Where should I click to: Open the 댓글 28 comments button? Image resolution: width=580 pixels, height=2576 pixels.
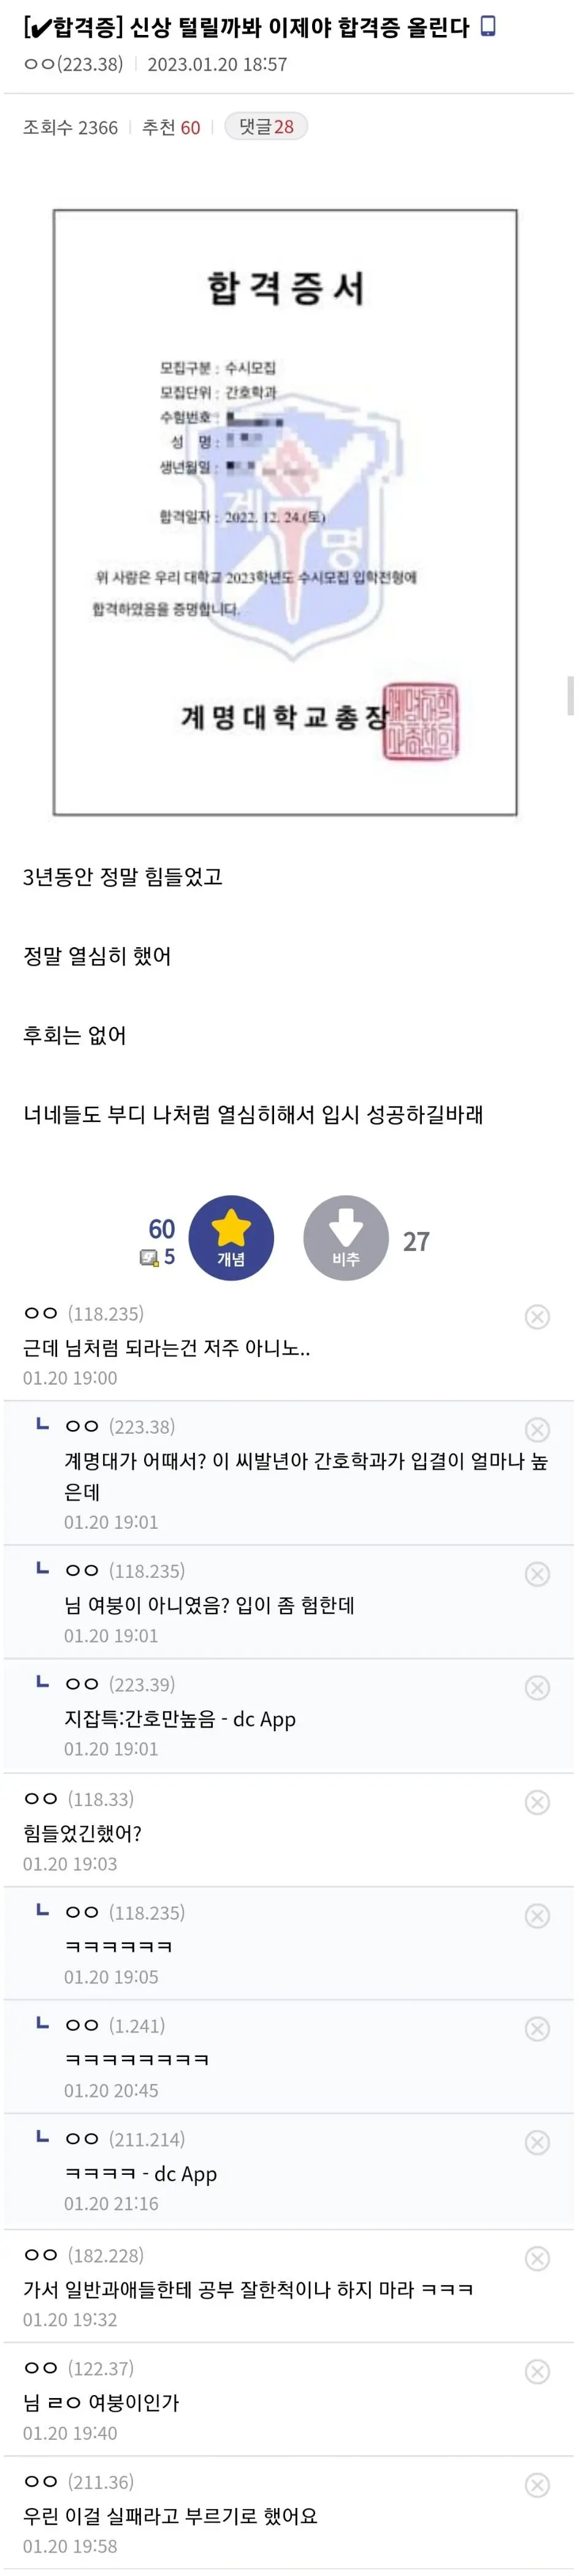(x=266, y=126)
